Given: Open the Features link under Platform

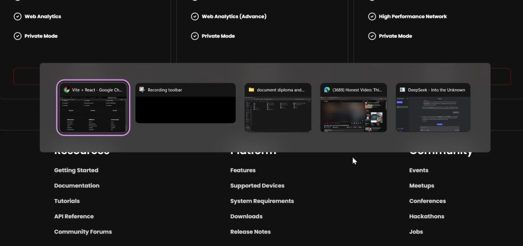Looking at the screenshot, I should (x=243, y=170).
